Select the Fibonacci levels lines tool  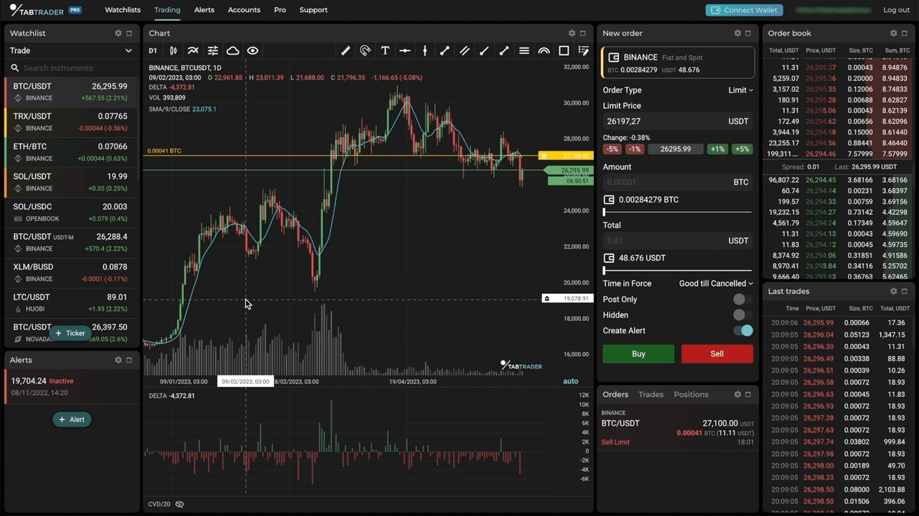tap(524, 51)
